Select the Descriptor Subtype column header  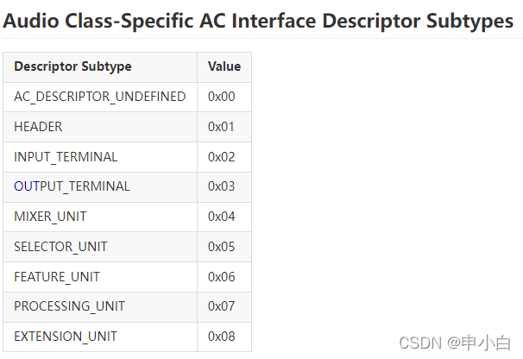pos(100,67)
